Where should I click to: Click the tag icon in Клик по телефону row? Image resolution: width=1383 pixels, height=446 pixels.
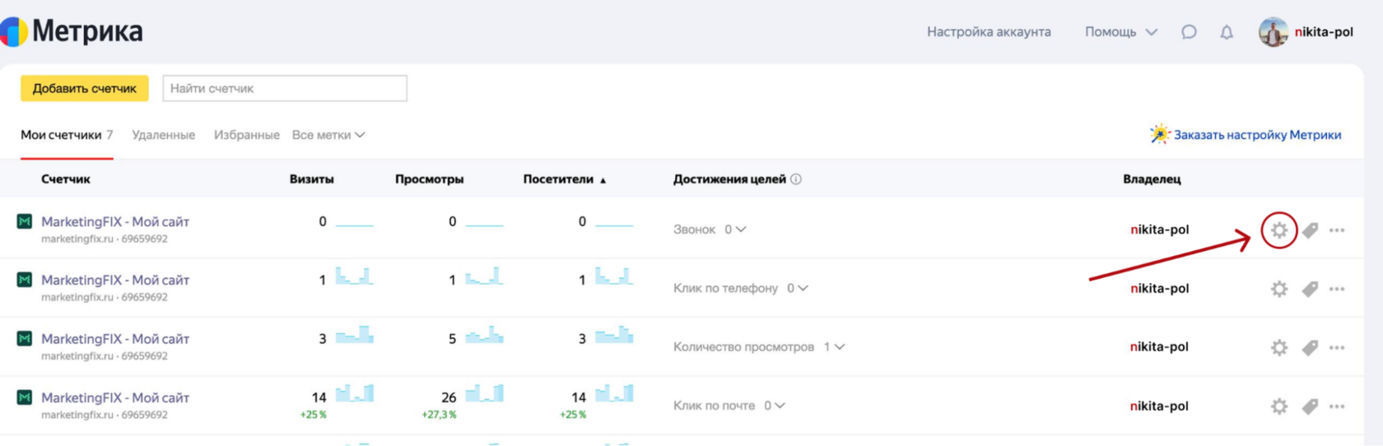coord(1310,289)
